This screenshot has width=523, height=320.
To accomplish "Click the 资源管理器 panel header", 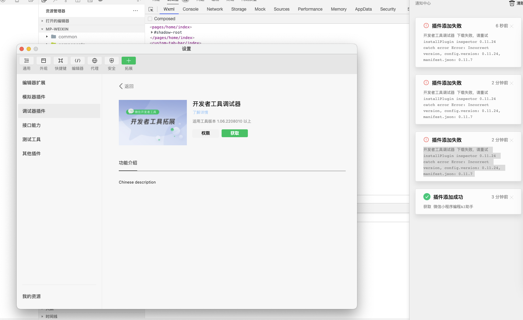I will click(55, 11).
